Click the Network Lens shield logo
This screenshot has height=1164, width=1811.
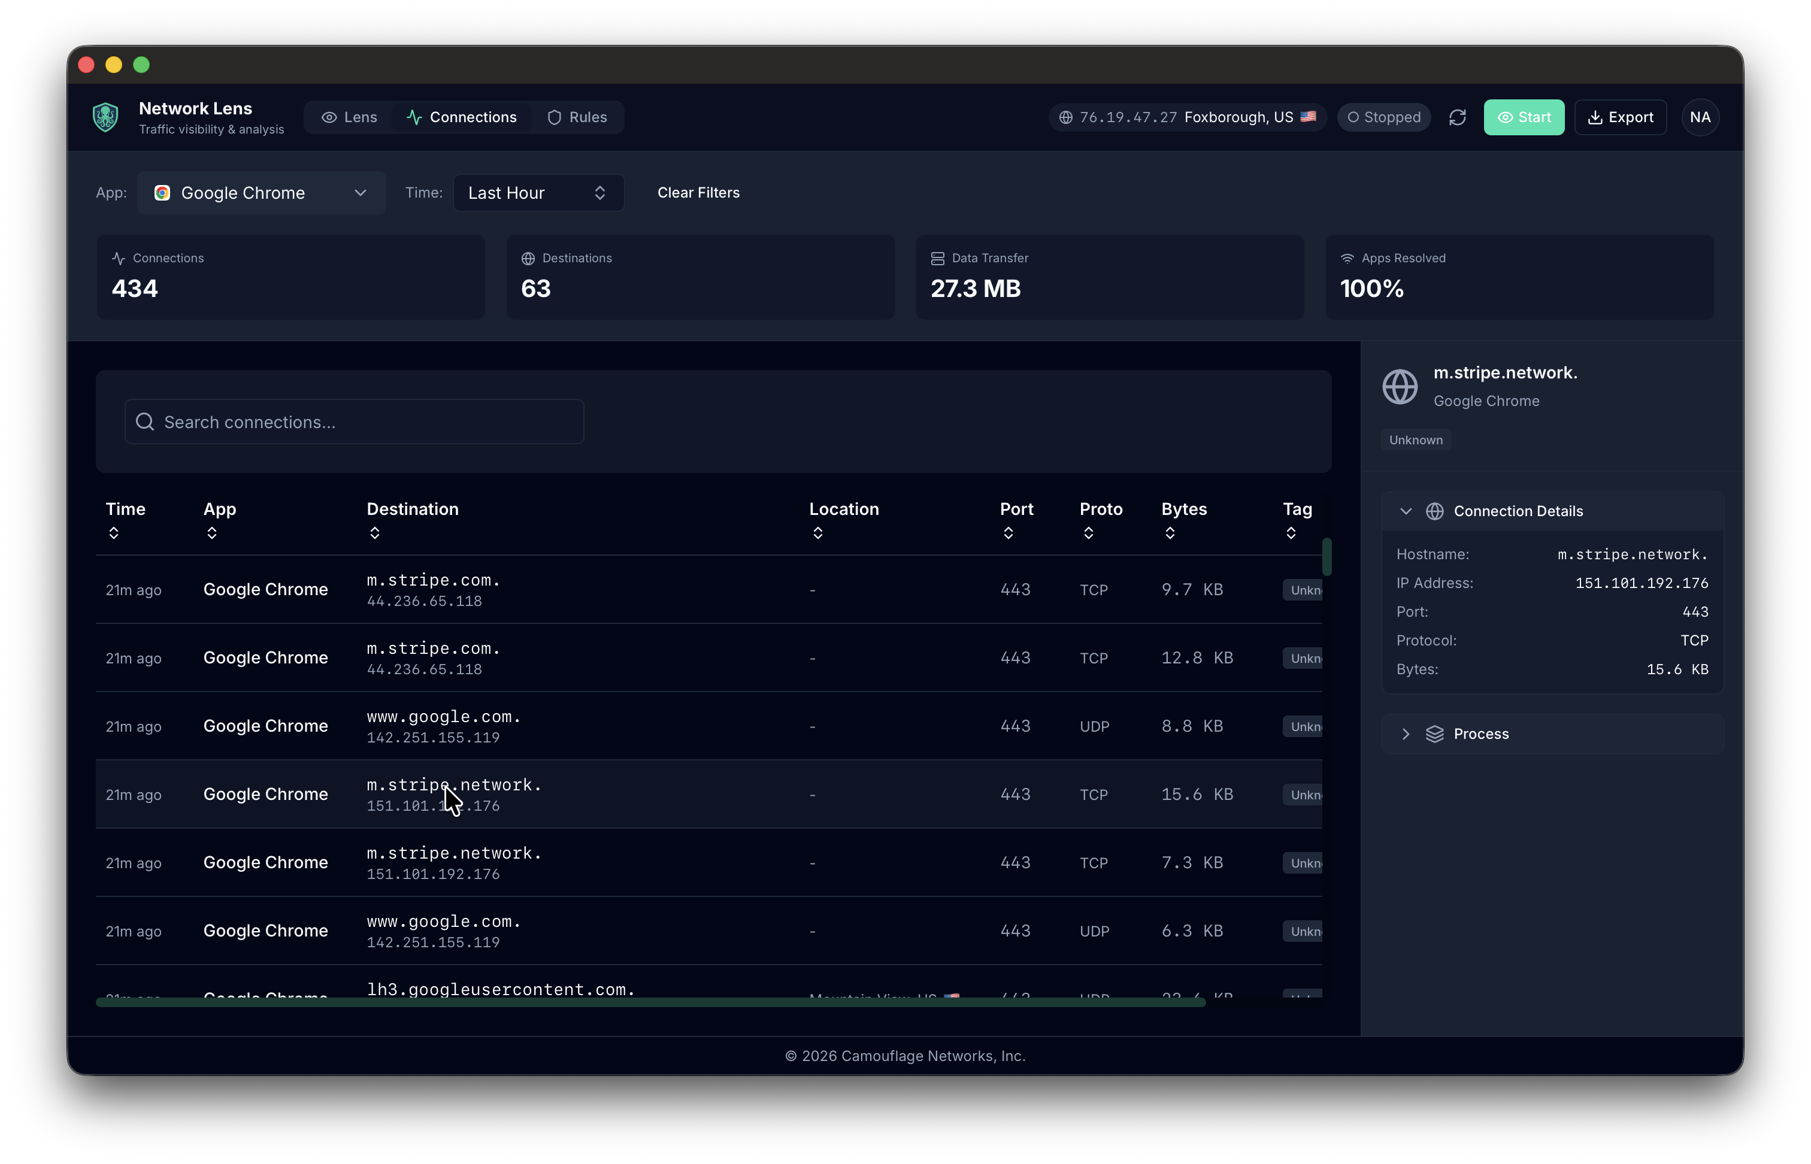(105, 117)
